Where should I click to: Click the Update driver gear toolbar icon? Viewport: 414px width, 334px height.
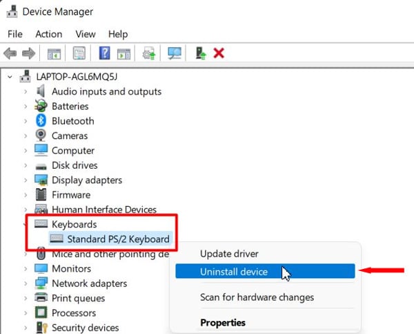click(148, 53)
